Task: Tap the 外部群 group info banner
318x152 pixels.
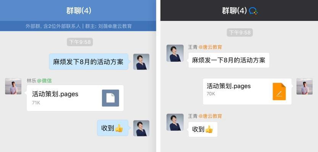Action: (x=78, y=26)
